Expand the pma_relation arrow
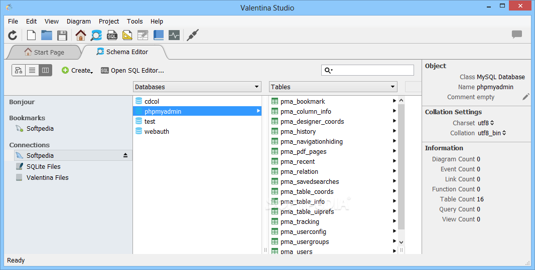Viewport: 535px width, 270px height. pyautogui.click(x=394, y=171)
